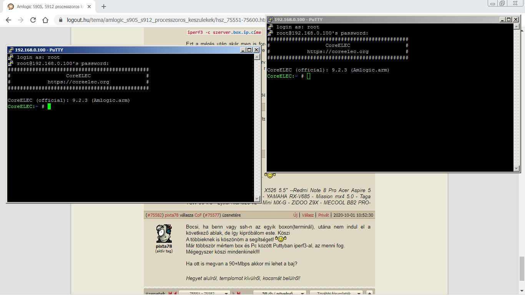Viewport: 525px width, 295px height.
Task: Jump to top with bottom-bar up arrow button
Action: [370, 293]
